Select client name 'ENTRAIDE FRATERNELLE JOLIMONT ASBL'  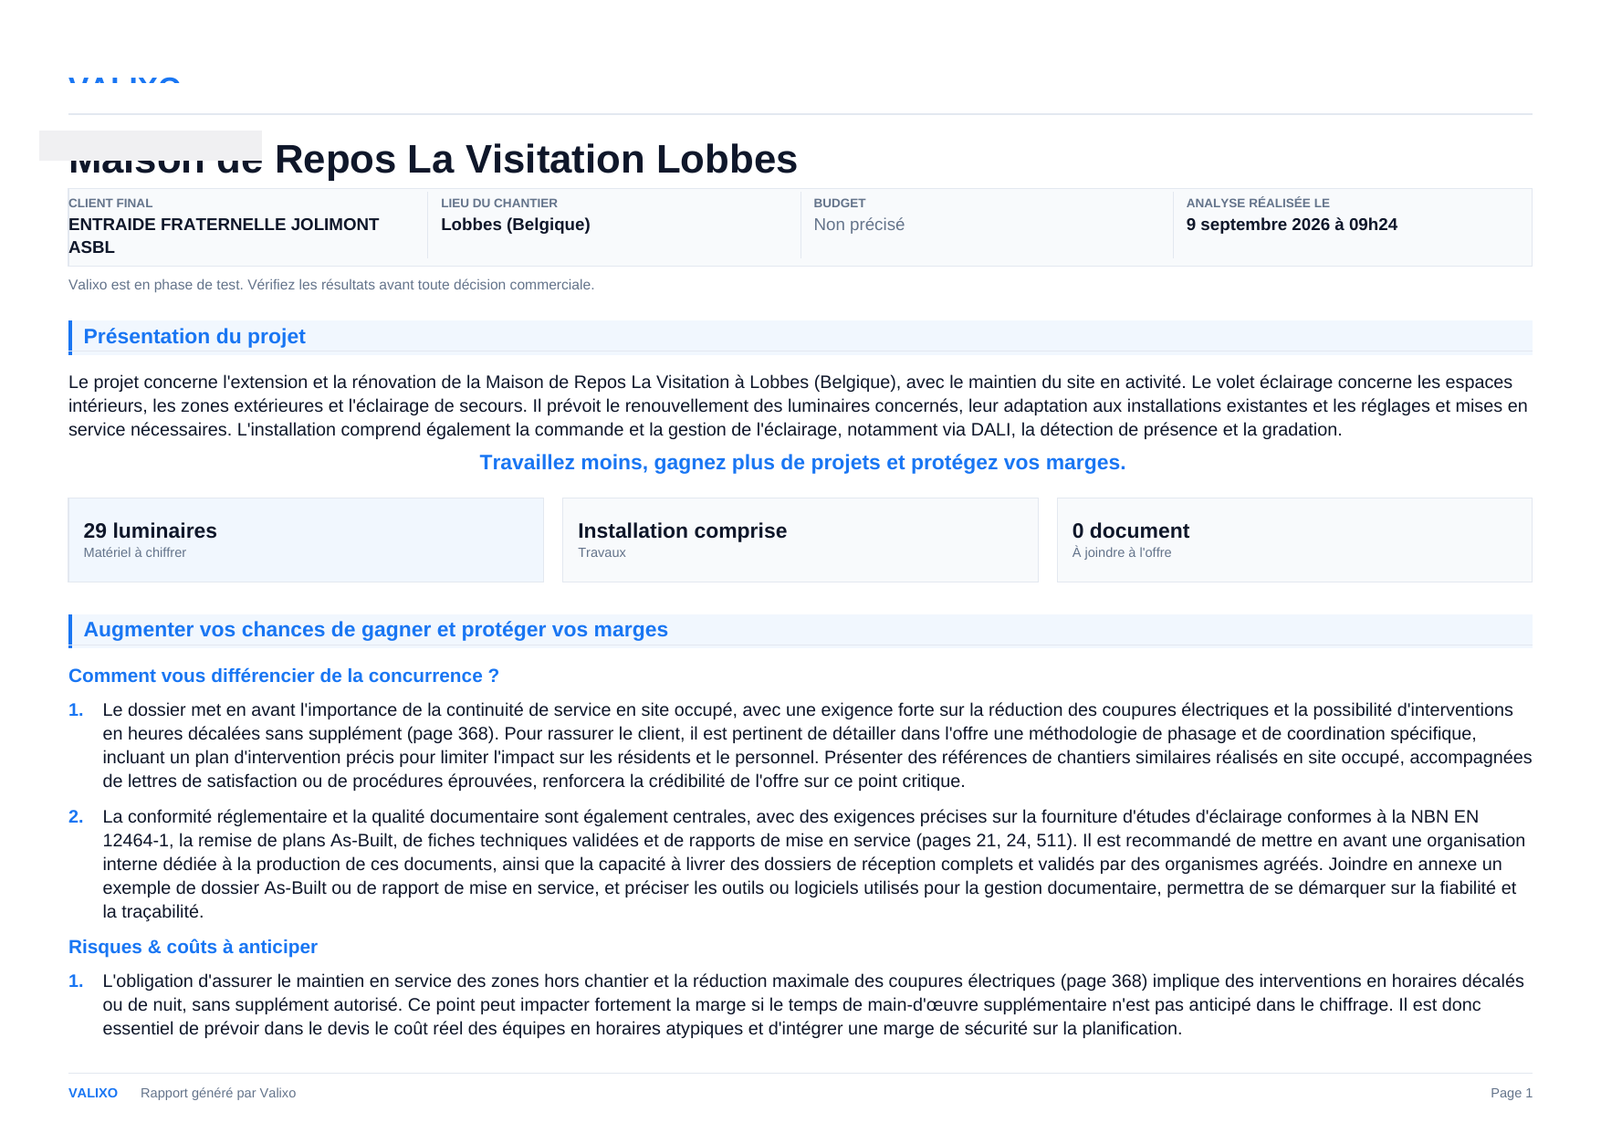224,236
